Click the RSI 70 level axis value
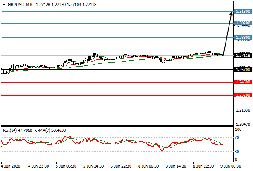 pos(237,138)
